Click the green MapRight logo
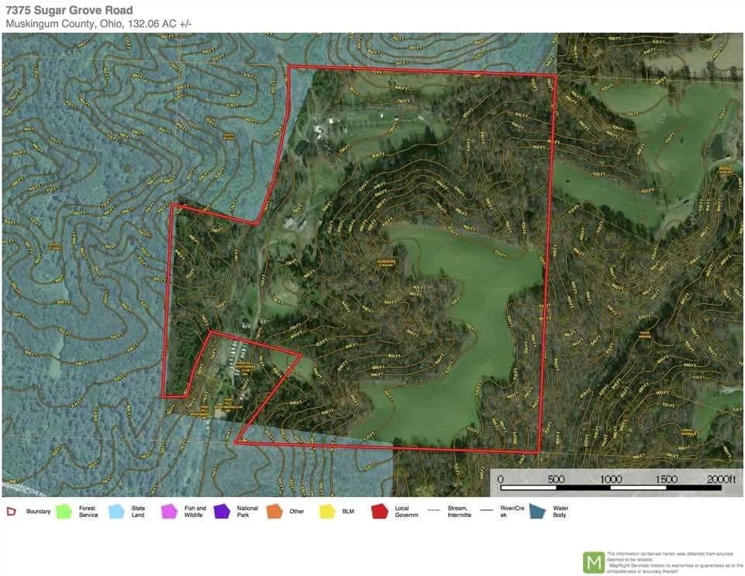The height and width of the screenshot is (576, 745). click(x=594, y=560)
